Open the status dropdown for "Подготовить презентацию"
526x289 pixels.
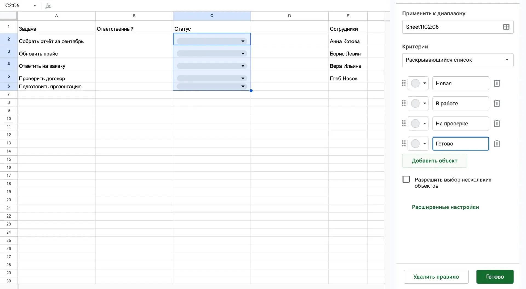243,86
